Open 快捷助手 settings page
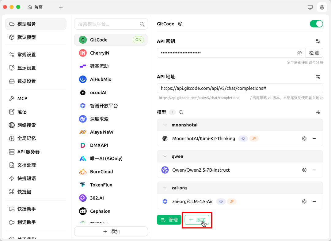 pyautogui.click(x=36, y=209)
